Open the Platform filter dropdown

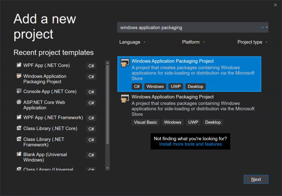(194, 42)
